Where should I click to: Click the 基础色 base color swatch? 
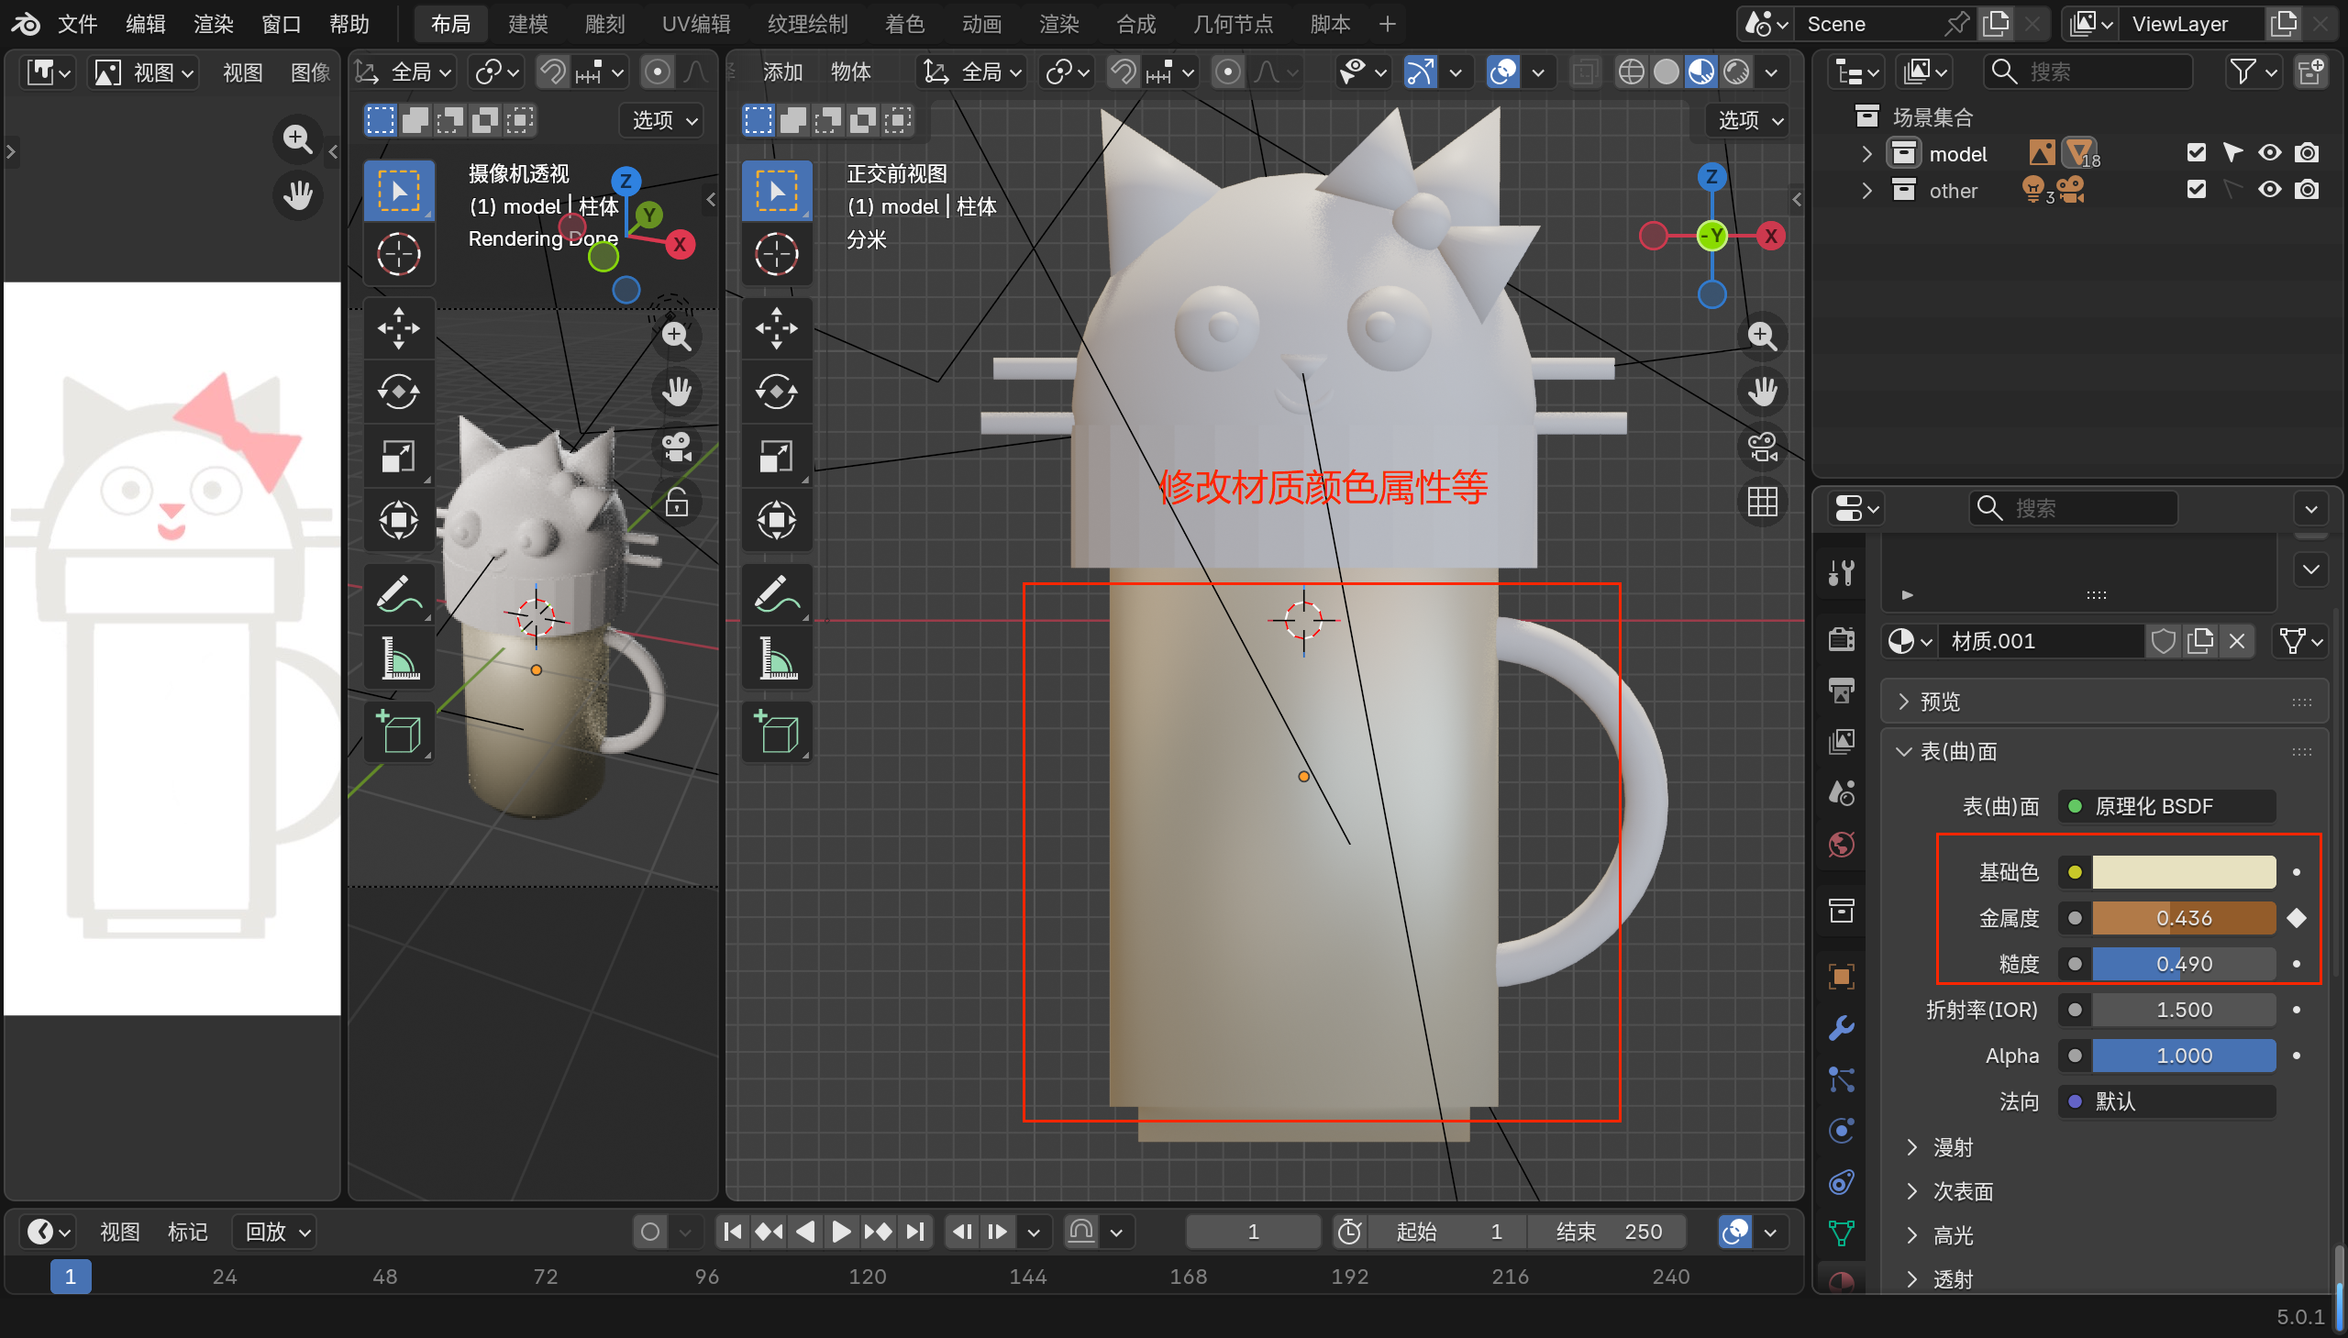(2183, 871)
